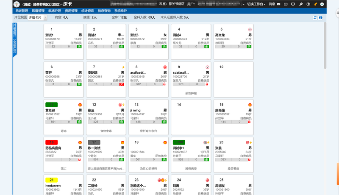Open the 临床护理 menu
This screenshot has height=195, width=339.
[55, 11]
